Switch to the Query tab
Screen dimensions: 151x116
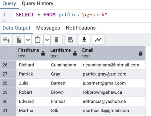coord(9,4)
